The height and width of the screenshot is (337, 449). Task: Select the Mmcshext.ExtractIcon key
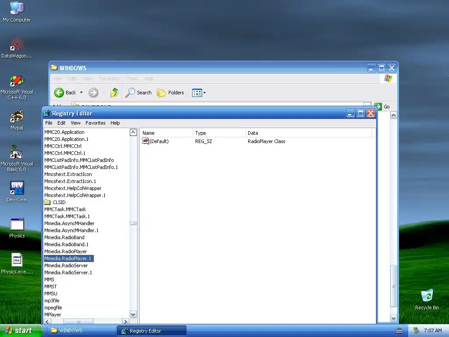click(x=68, y=174)
